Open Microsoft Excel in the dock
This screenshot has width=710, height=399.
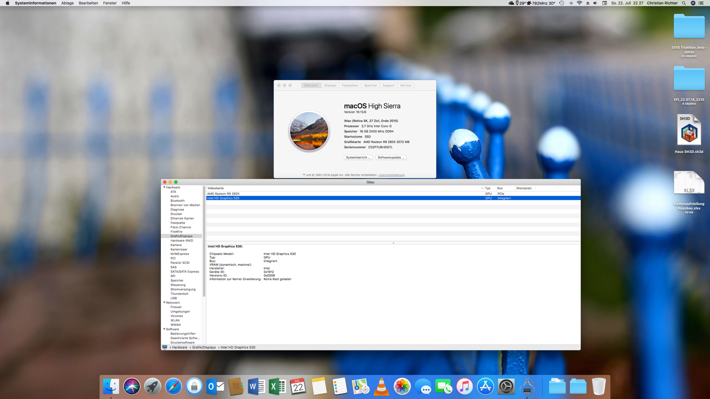(x=277, y=387)
